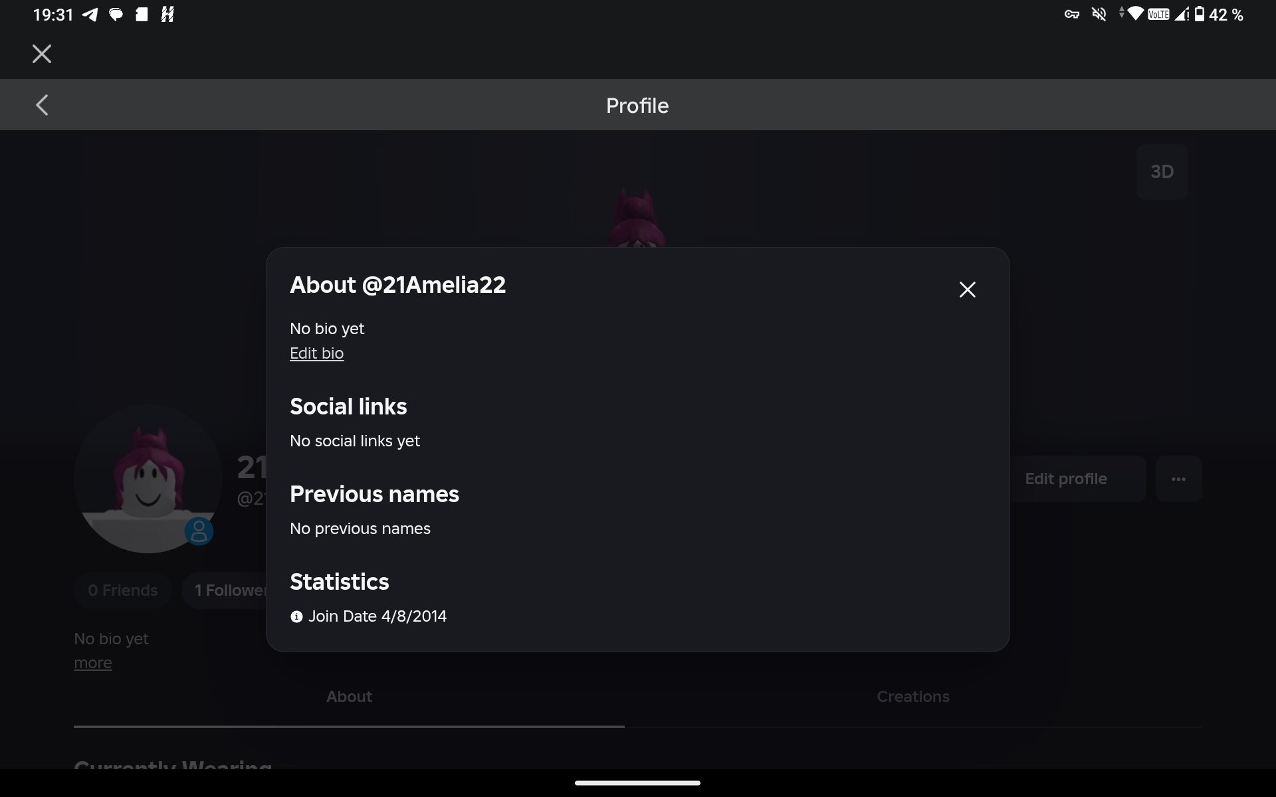Viewport: 1276px width, 797px height.
Task: Open the three-dots more options menu
Action: pyautogui.click(x=1178, y=479)
